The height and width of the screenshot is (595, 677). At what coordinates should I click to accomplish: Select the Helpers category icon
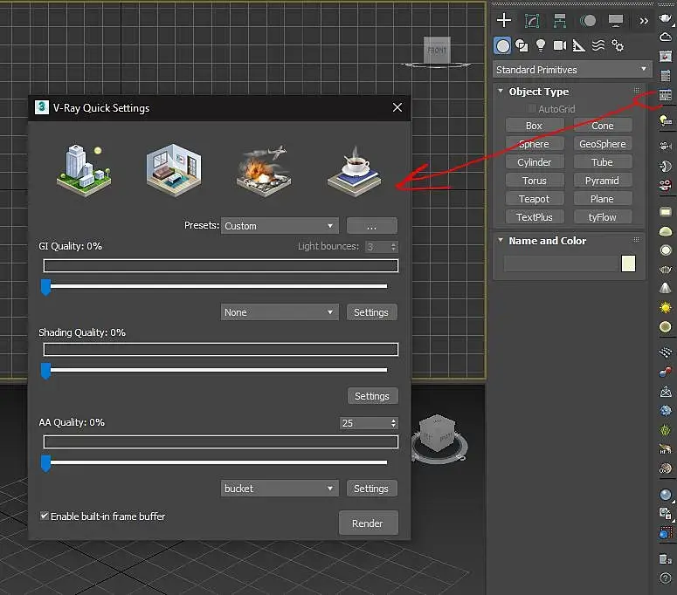(578, 45)
